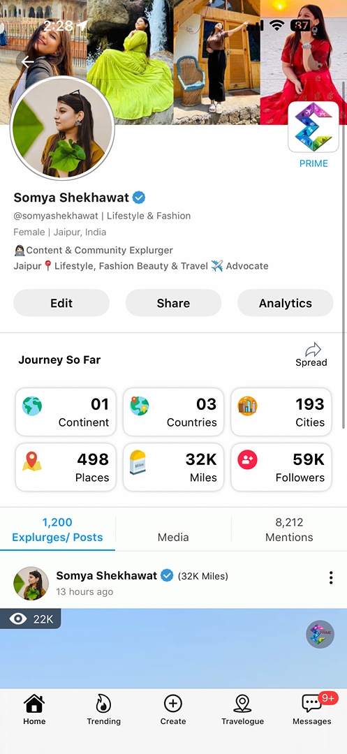This screenshot has width=347, height=754.
Task: Switch to the Media tab
Action: [173, 537]
